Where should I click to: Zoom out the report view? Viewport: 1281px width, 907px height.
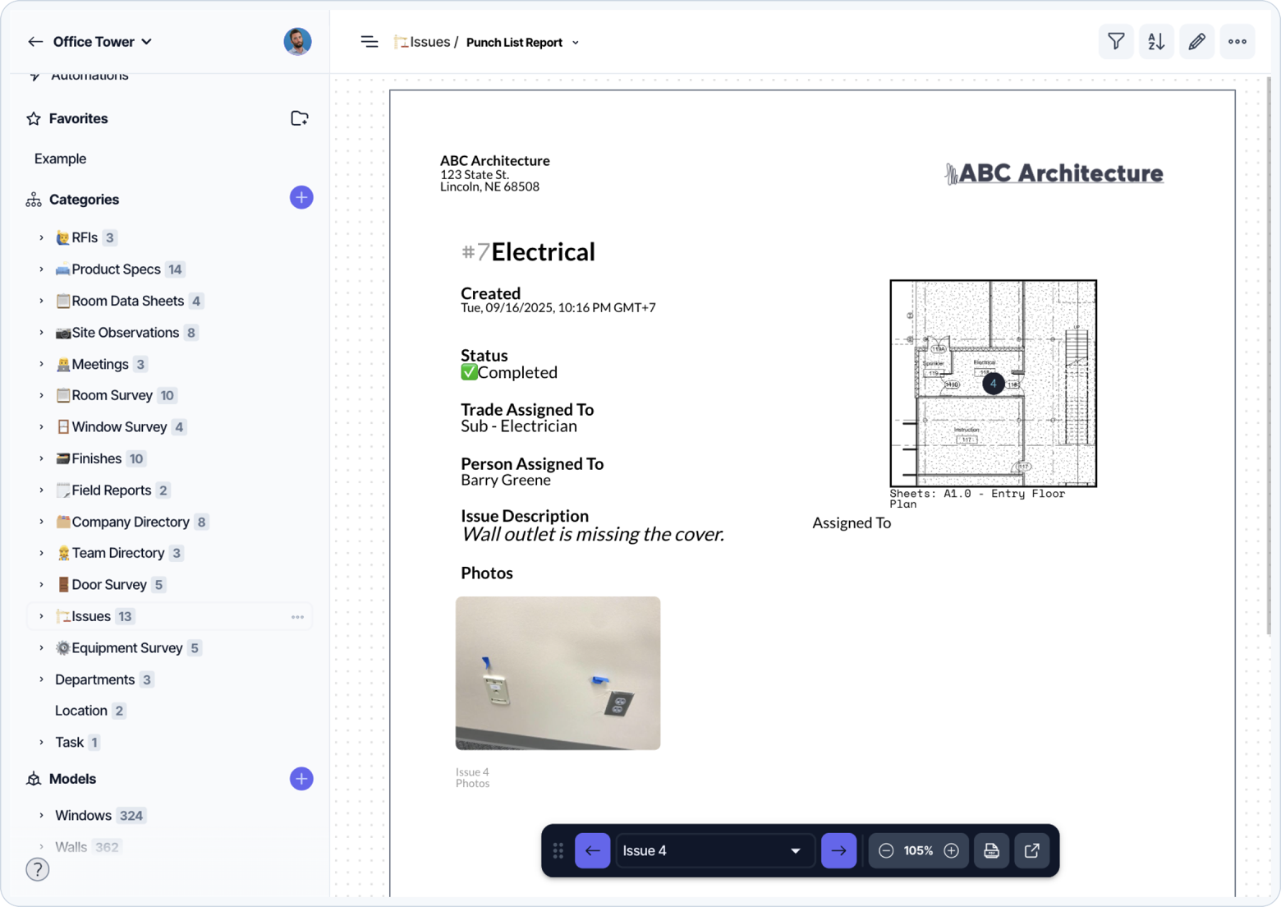[x=886, y=851]
